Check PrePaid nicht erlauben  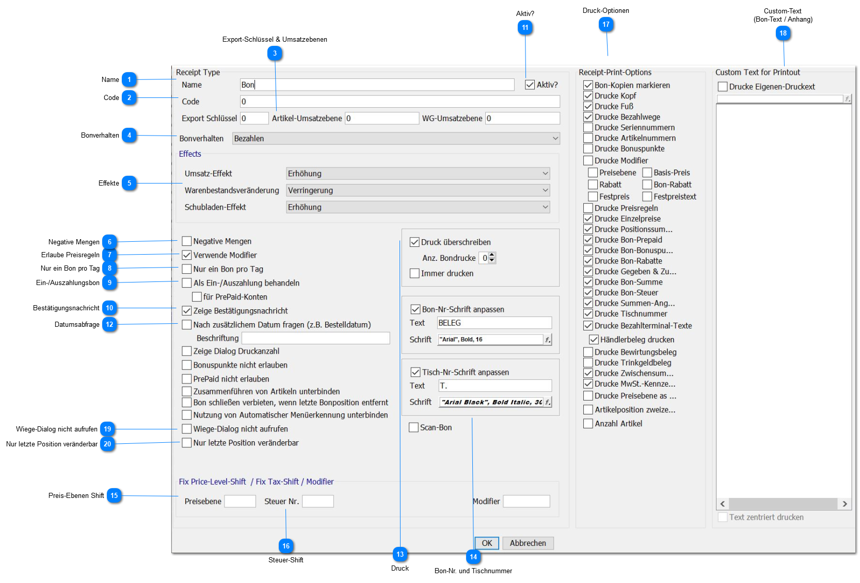tap(187, 379)
